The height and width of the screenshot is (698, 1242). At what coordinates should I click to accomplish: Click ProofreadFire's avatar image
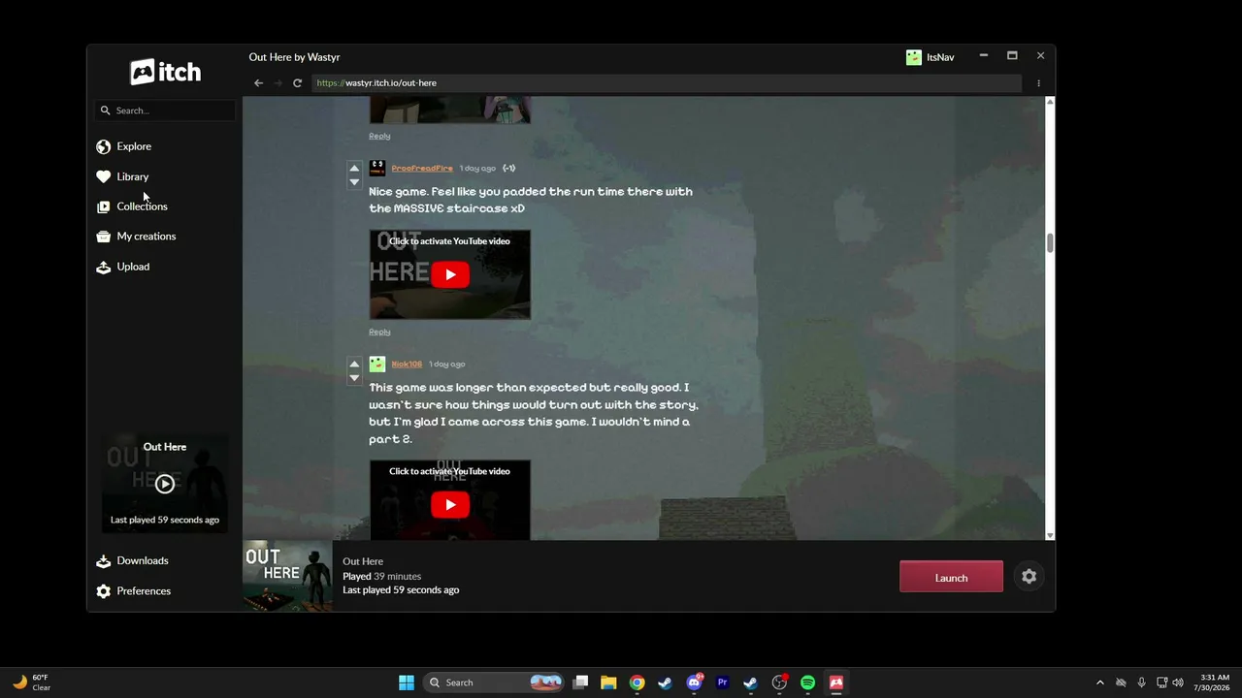[x=377, y=168]
